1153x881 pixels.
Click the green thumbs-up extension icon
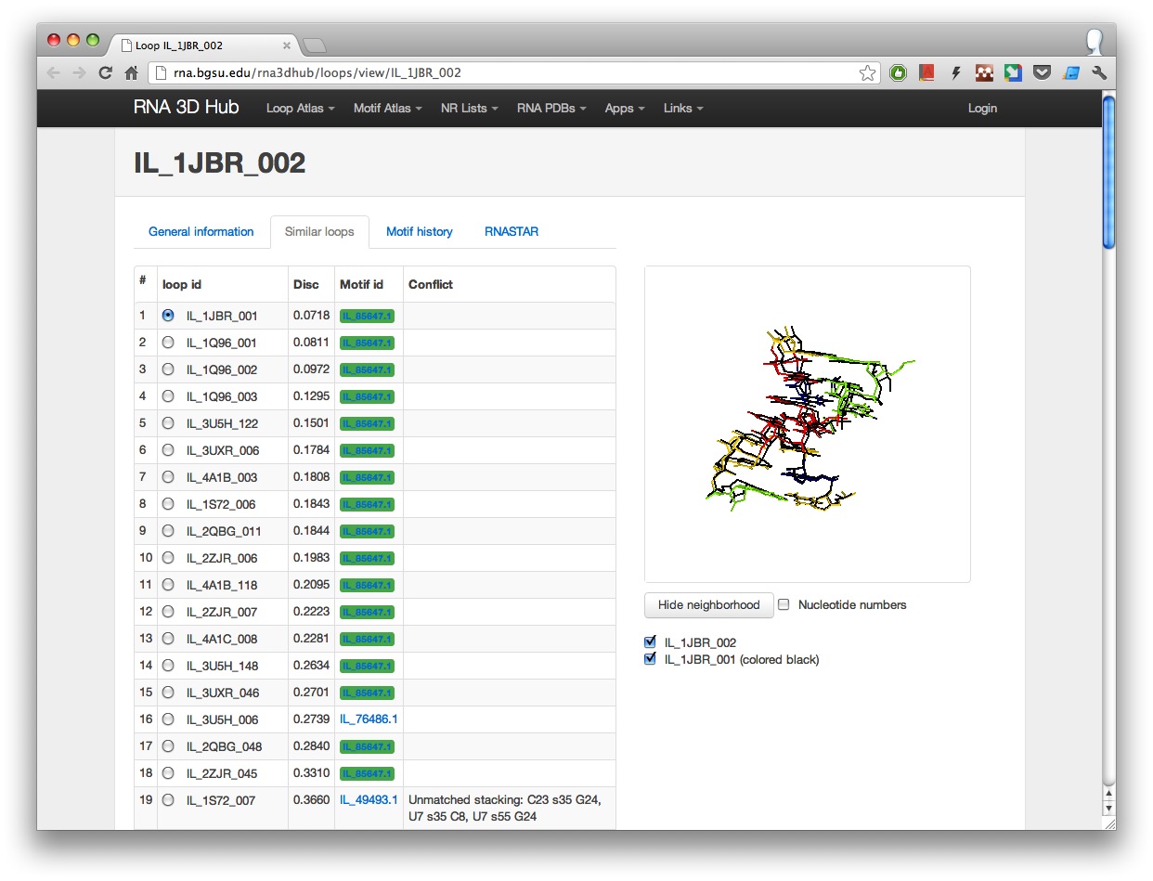click(898, 73)
